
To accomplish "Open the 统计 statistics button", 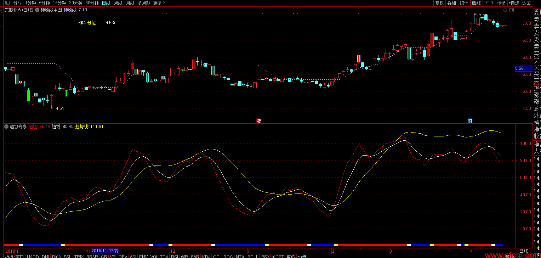I will [463, 3].
